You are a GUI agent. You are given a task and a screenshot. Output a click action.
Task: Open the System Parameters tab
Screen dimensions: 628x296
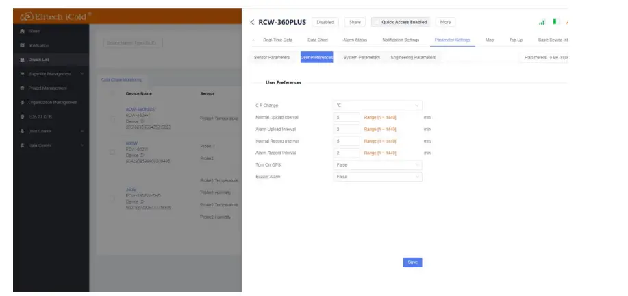coord(362,57)
